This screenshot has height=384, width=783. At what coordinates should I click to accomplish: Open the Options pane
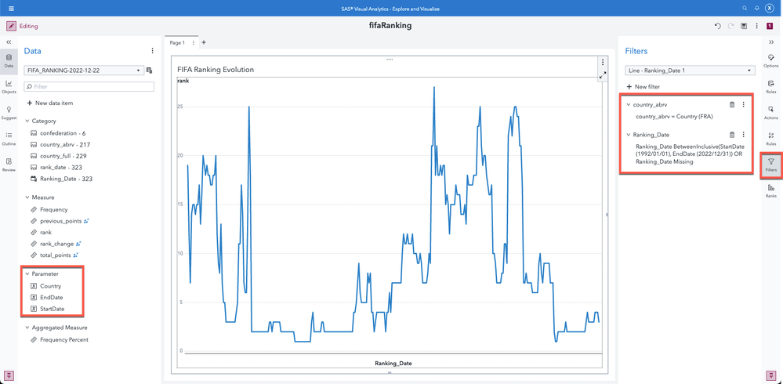pyautogui.click(x=771, y=60)
